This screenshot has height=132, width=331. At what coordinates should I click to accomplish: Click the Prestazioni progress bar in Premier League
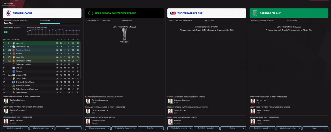coord(60,23)
